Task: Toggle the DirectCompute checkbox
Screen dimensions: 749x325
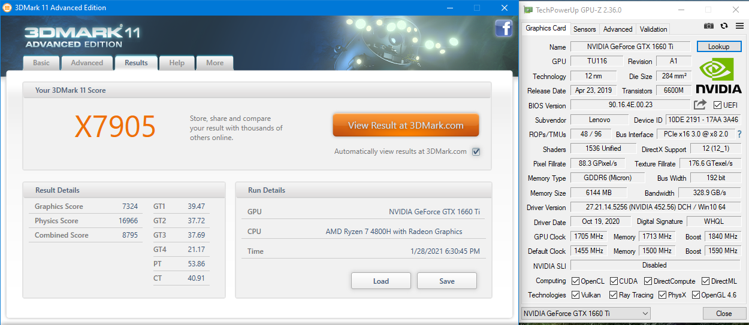Action: 648,281
